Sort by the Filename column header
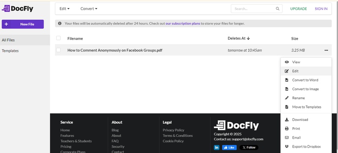Viewport: 338px width, 153px height. (75, 38)
